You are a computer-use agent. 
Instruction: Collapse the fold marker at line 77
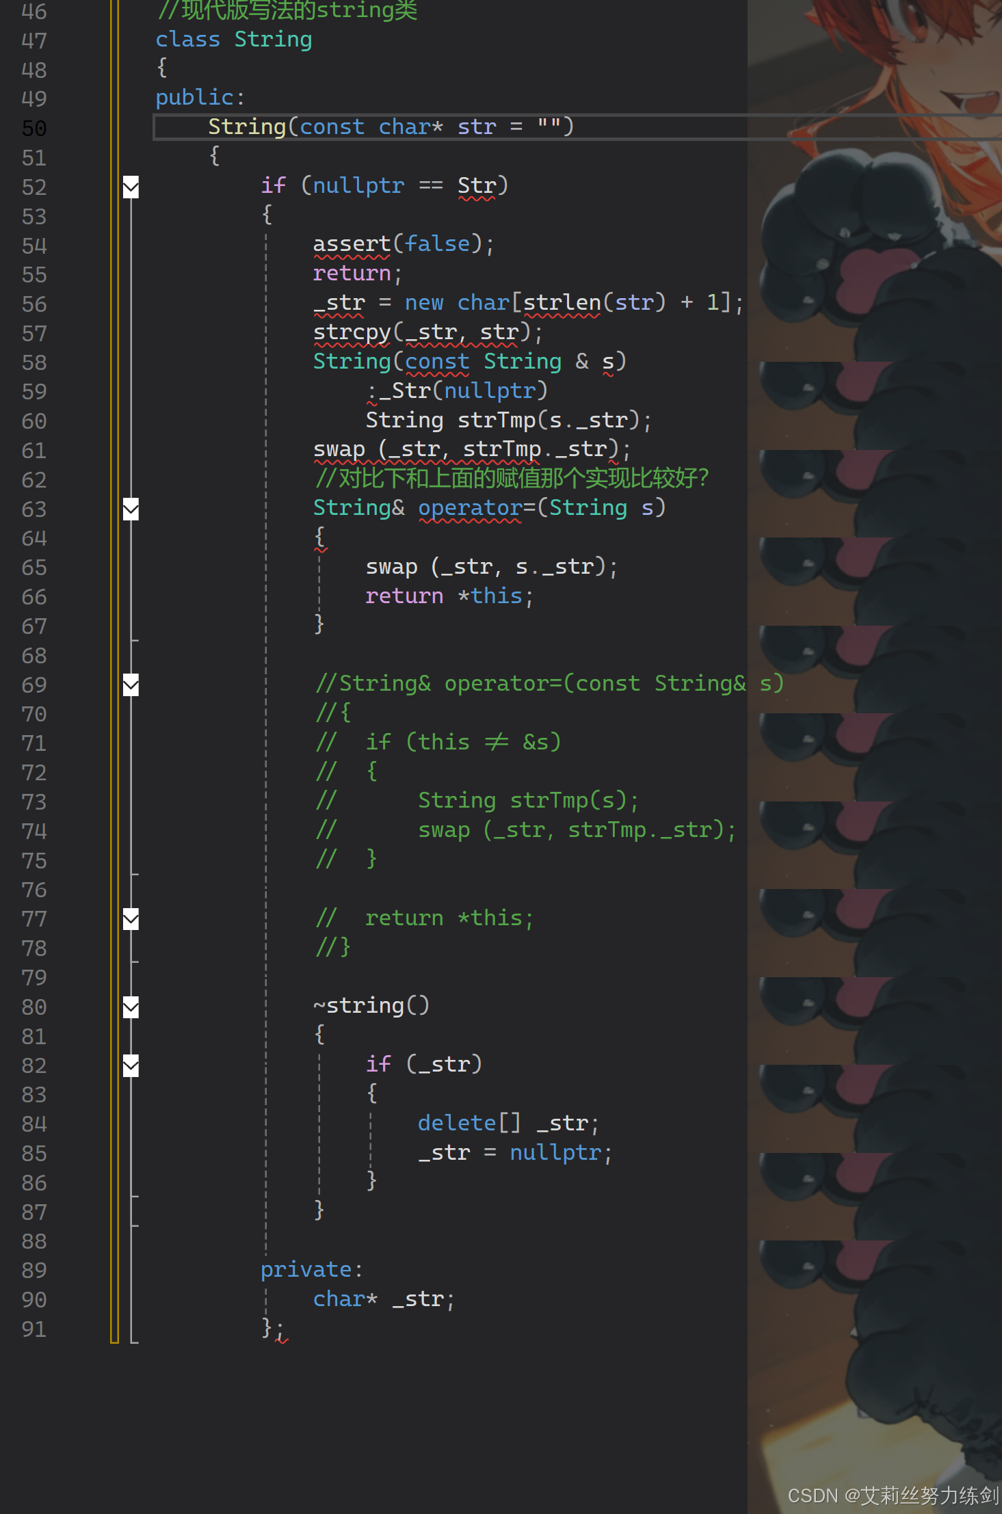coord(131,919)
